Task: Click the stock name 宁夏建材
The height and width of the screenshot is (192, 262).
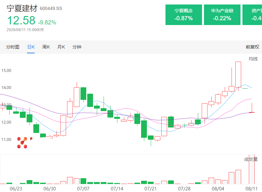Action: (x=22, y=8)
